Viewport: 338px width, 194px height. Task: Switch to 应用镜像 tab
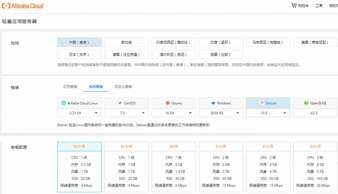point(70,86)
